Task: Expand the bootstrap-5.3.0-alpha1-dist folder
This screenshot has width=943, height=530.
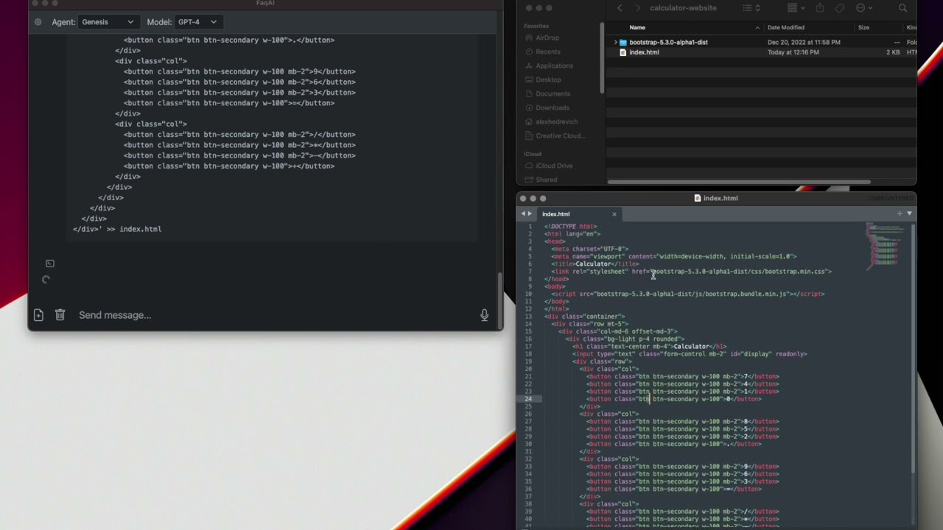Action: [x=615, y=42]
